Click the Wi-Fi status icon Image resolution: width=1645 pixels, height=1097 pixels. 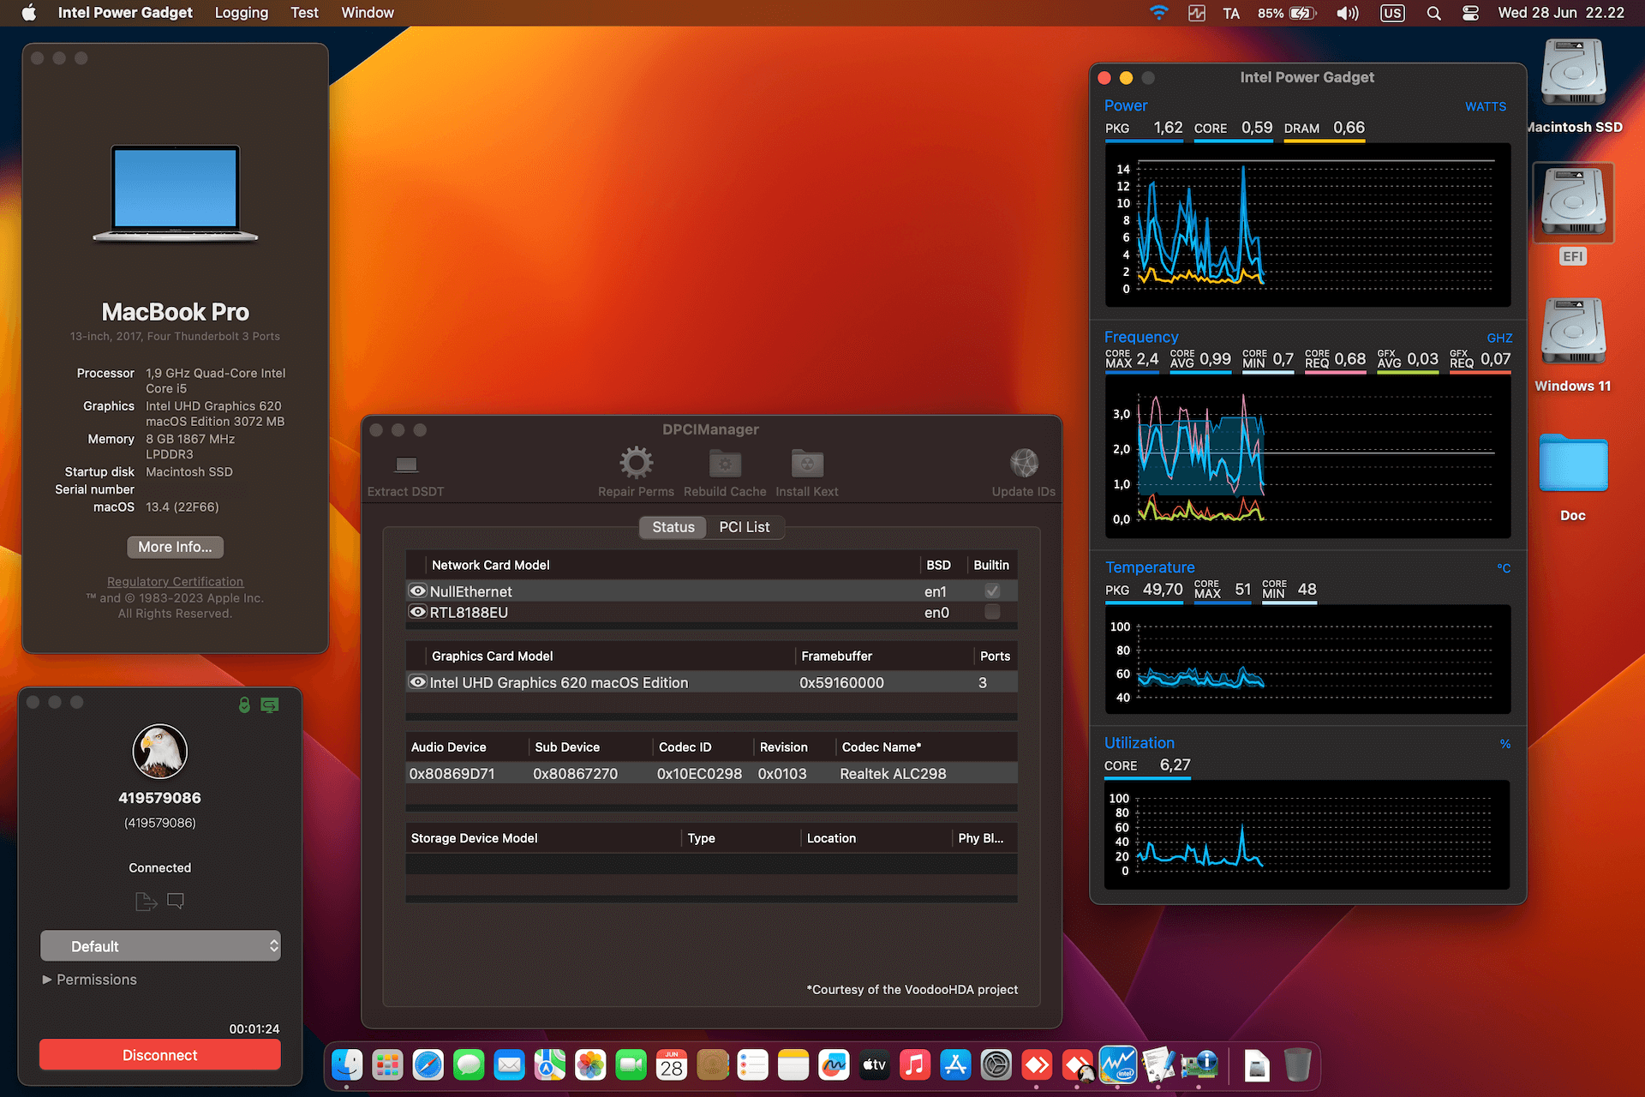1158,13
